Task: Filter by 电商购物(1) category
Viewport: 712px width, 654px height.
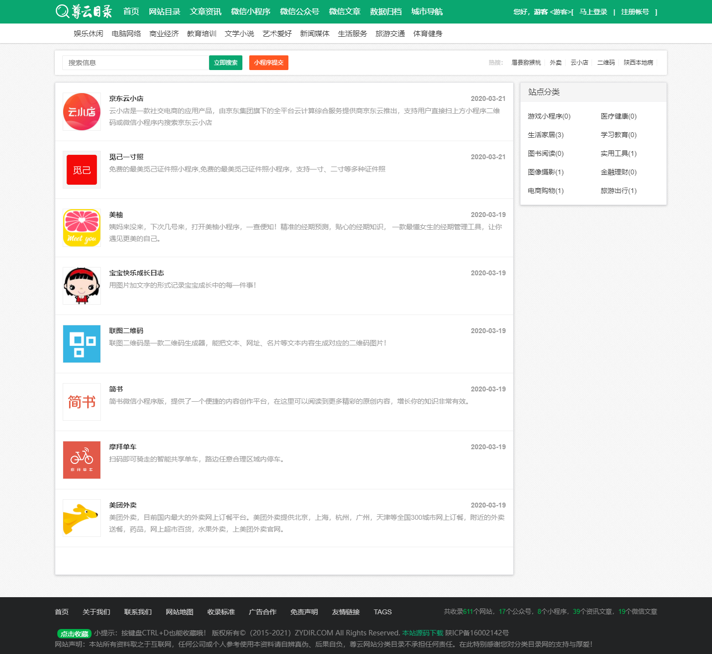Action: click(x=546, y=191)
